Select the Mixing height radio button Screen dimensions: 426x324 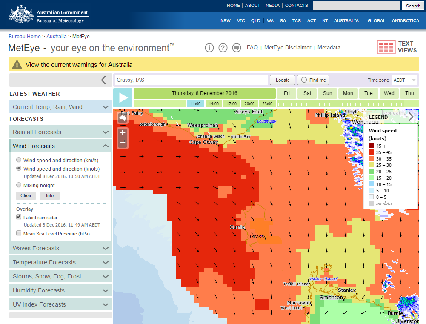pyautogui.click(x=19, y=185)
